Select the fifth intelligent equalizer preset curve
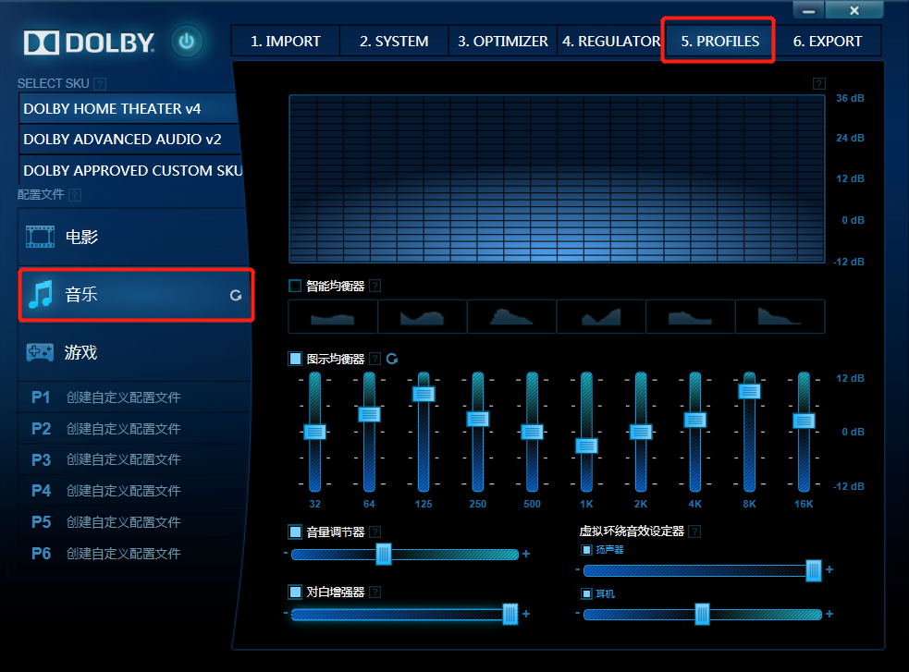Screen dimensions: 909x672 click(x=691, y=316)
